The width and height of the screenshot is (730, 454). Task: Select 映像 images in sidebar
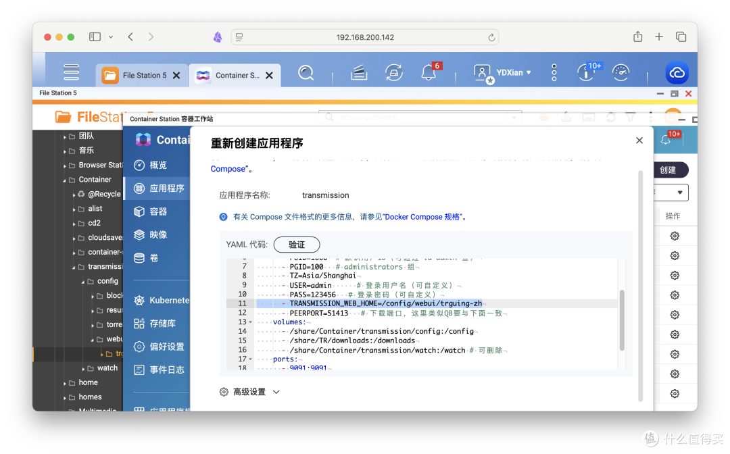pyautogui.click(x=157, y=235)
